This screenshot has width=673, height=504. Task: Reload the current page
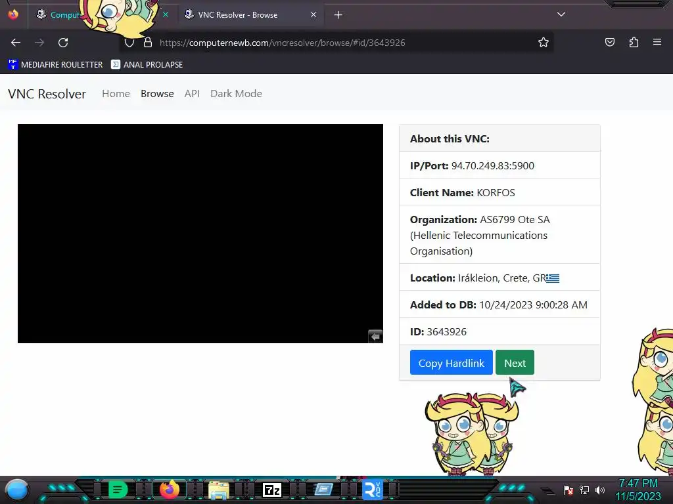63,43
